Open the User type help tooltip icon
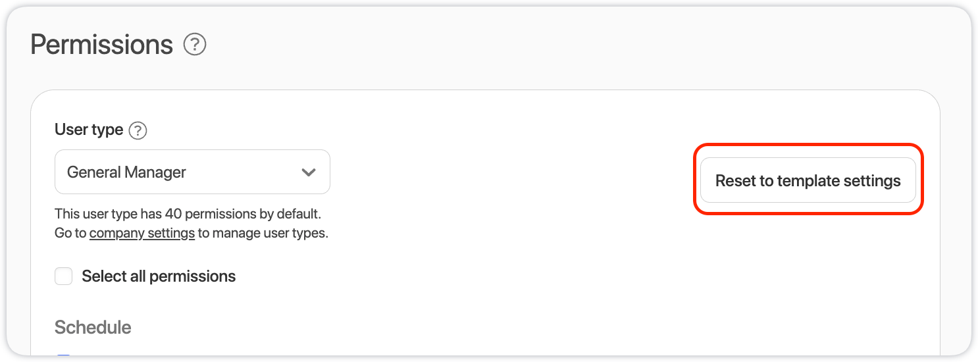978x362 pixels. [x=138, y=130]
